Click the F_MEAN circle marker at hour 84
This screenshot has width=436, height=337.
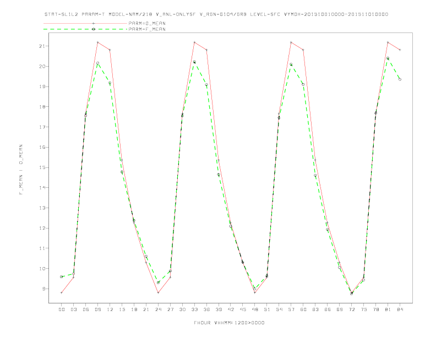click(x=400, y=79)
